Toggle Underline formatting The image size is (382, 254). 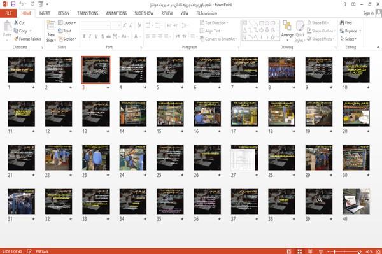(x=96, y=36)
